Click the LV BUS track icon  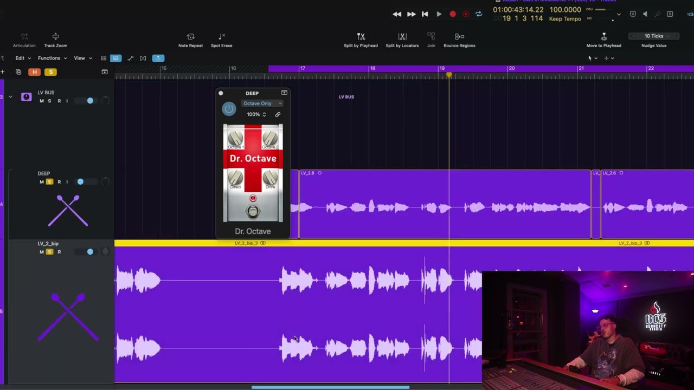click(26, 97)
